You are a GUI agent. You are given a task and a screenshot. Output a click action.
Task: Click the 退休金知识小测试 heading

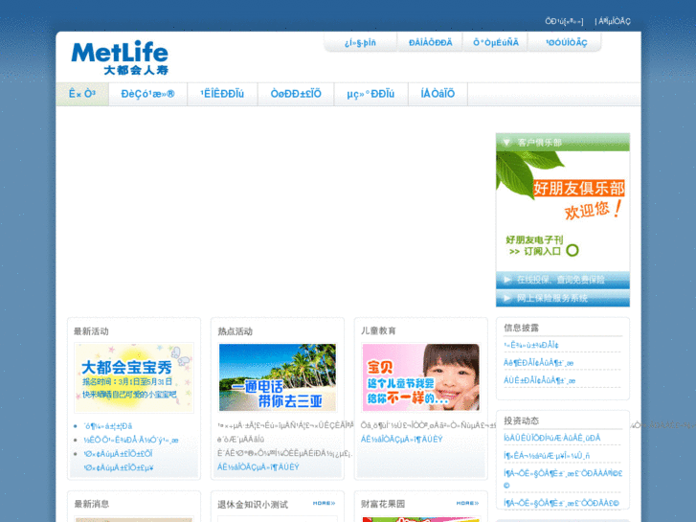click(x=253, y=505)
